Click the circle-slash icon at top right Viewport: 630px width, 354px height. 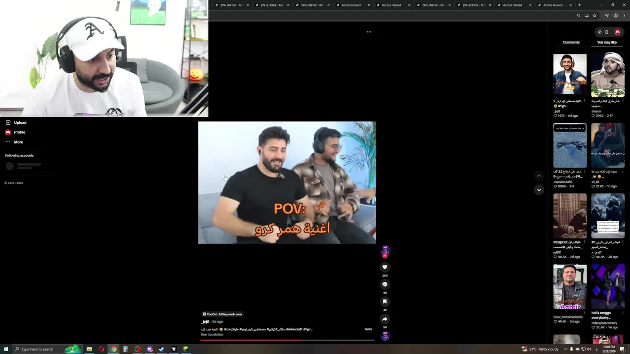pos(599,32)
